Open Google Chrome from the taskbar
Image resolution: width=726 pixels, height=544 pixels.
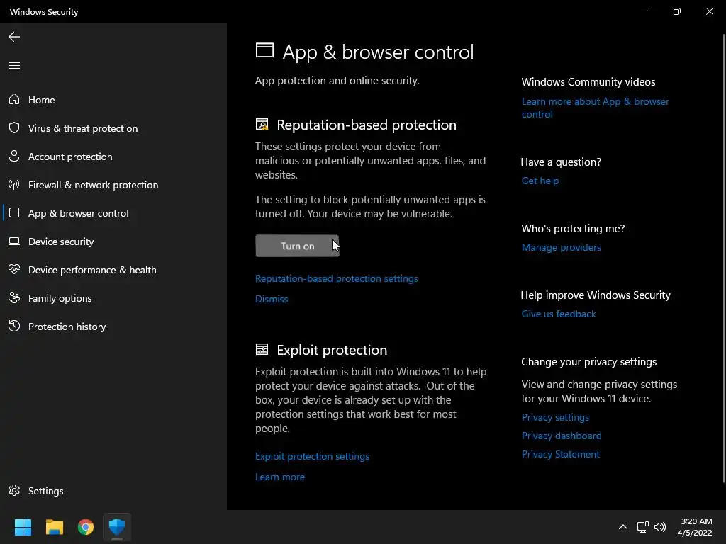click(86, 527)
